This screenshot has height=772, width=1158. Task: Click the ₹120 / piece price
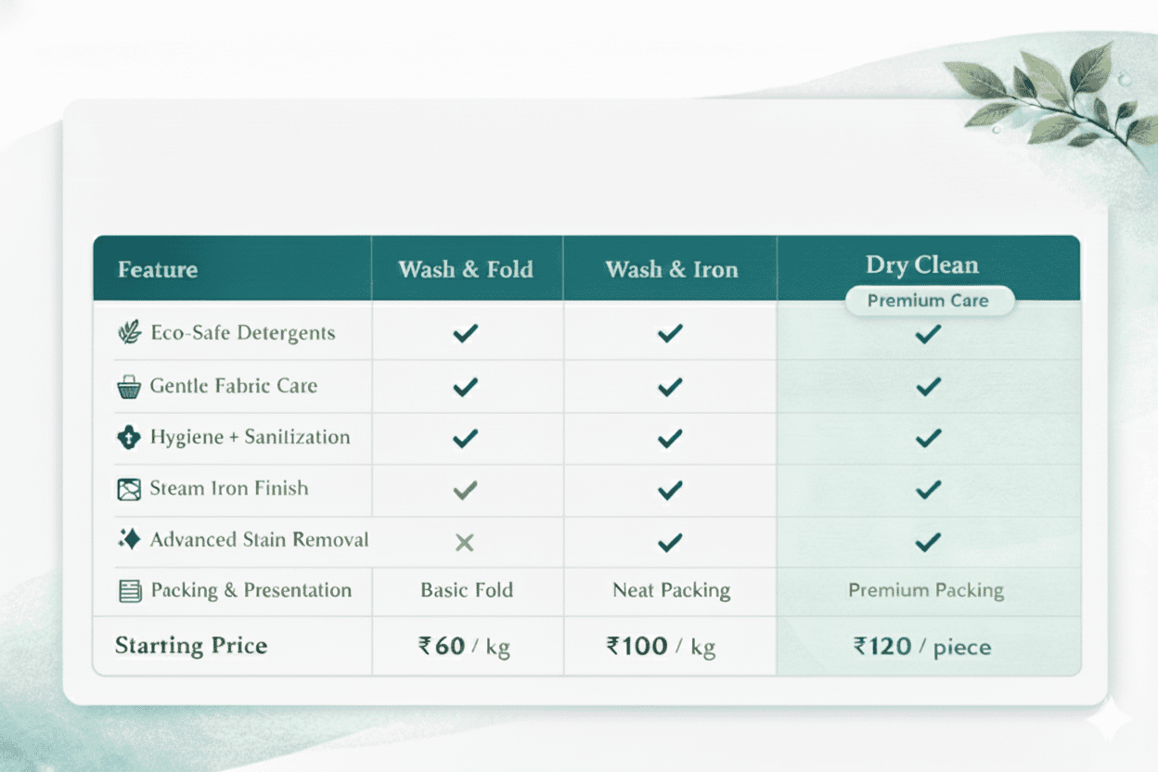pos(922,646)
